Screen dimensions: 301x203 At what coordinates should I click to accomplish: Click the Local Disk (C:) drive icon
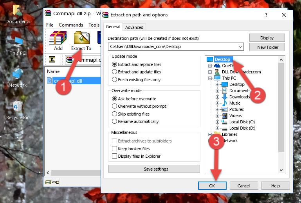[224, 122]
